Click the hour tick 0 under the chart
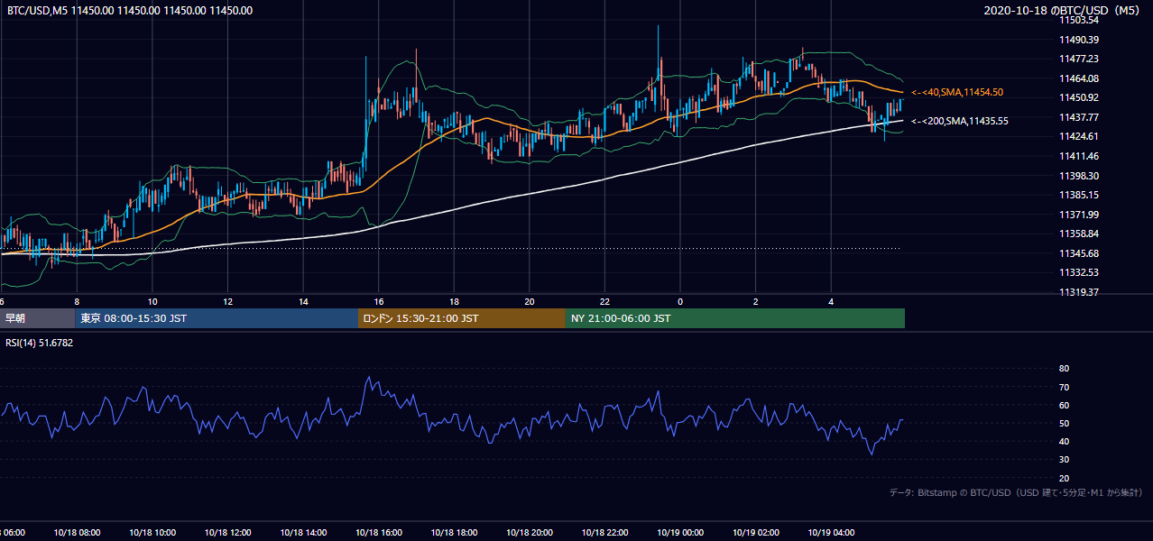This screenshot has height=541, width=1153. tap(680, 301)
